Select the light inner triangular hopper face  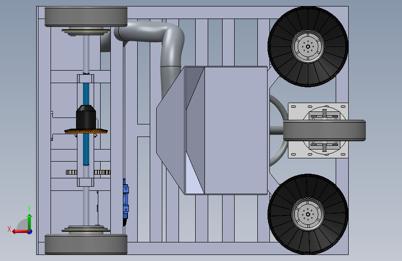pos(192,177)
